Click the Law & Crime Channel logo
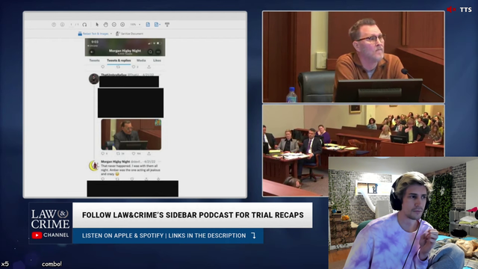Screen dimensions: 478x269 (x=51, y=223)
